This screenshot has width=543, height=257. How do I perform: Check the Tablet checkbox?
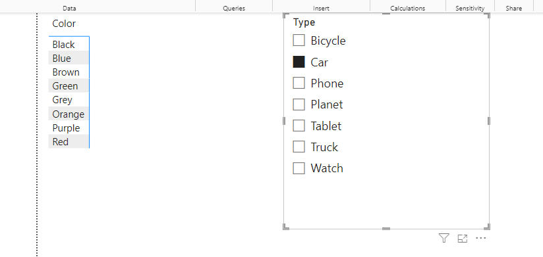click(299, 126)
